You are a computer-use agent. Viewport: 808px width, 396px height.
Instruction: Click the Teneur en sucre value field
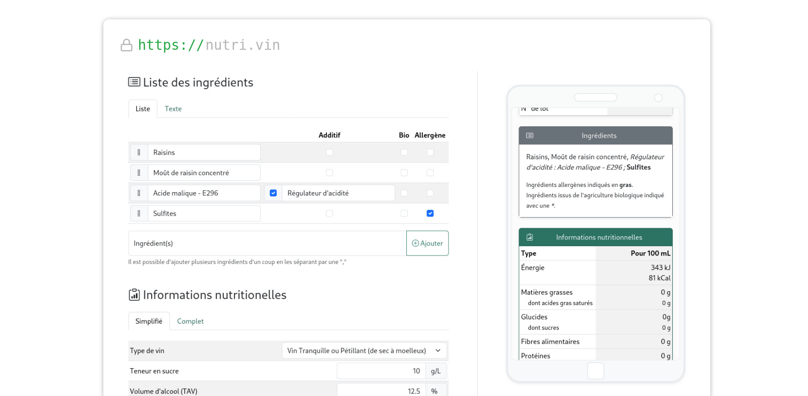381,371
